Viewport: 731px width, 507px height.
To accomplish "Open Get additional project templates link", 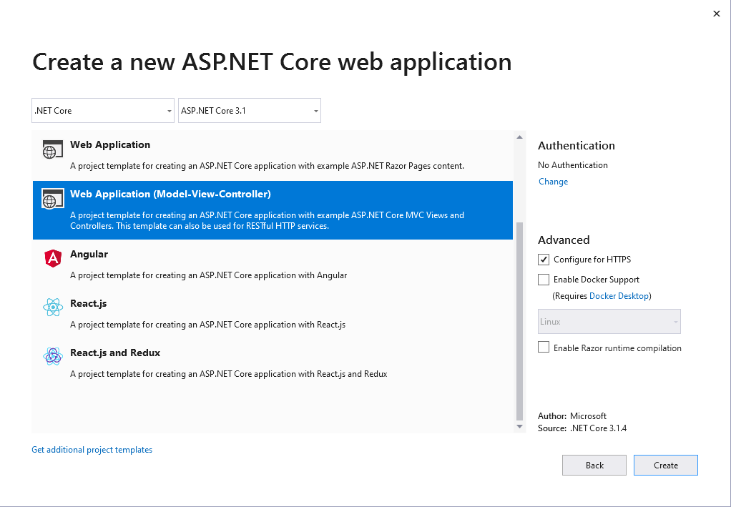I will [92, 449].
